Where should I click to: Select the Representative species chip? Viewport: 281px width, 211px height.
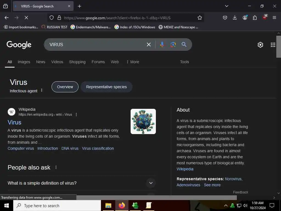106,87
